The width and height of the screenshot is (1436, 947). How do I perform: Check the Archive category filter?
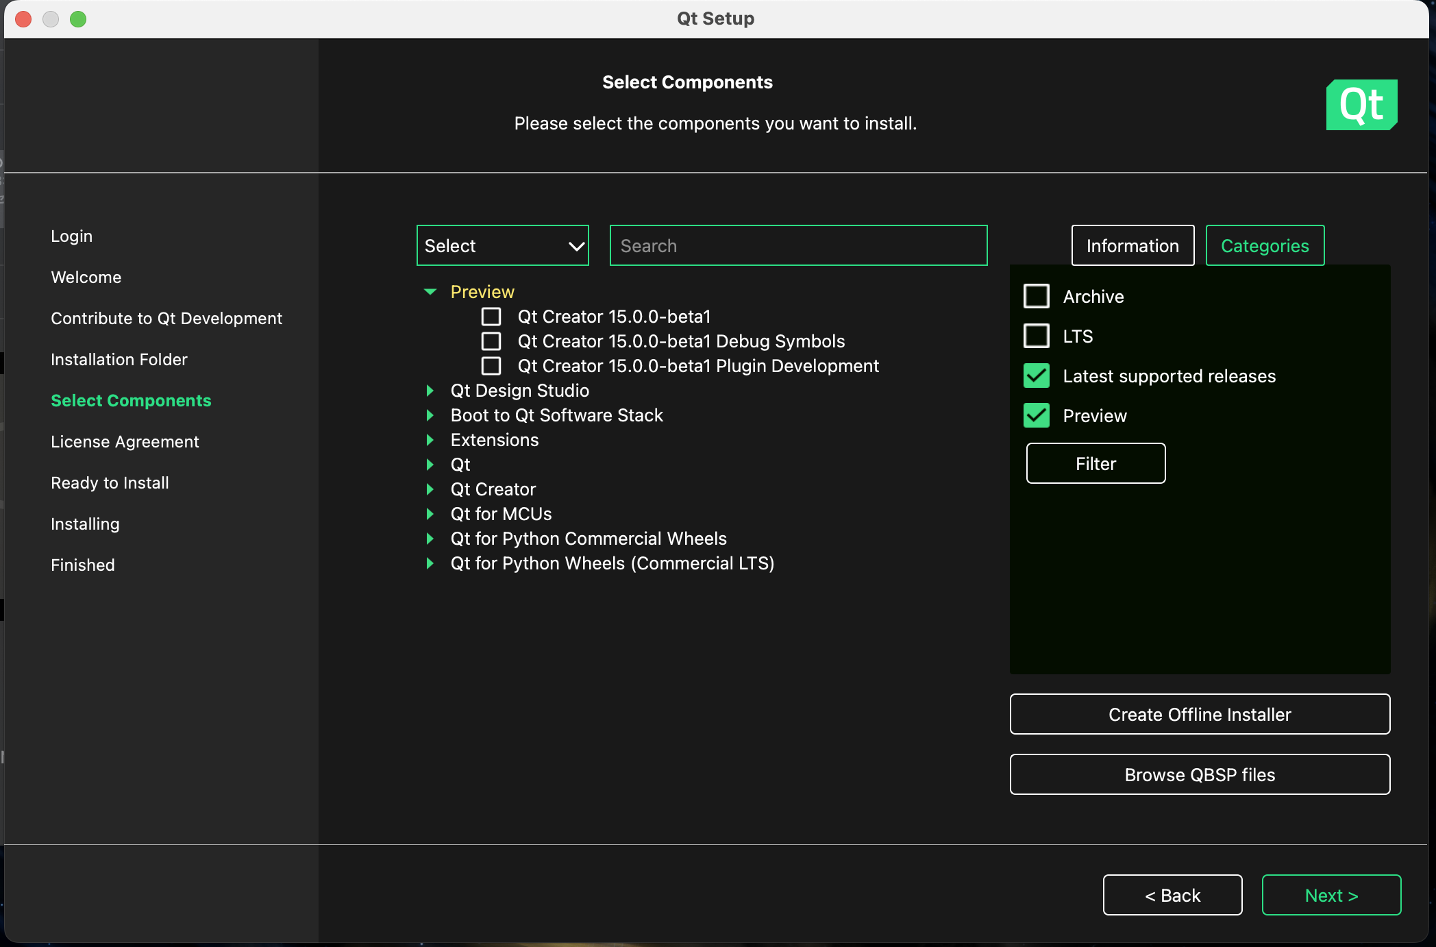tap(1037, 296)
